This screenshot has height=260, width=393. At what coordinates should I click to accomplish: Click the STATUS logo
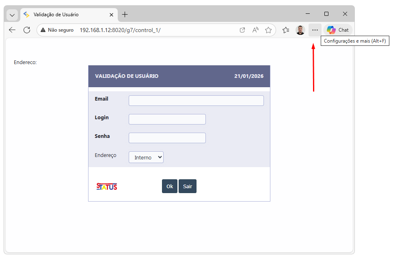pyautogui.click(x=107, y=187)
